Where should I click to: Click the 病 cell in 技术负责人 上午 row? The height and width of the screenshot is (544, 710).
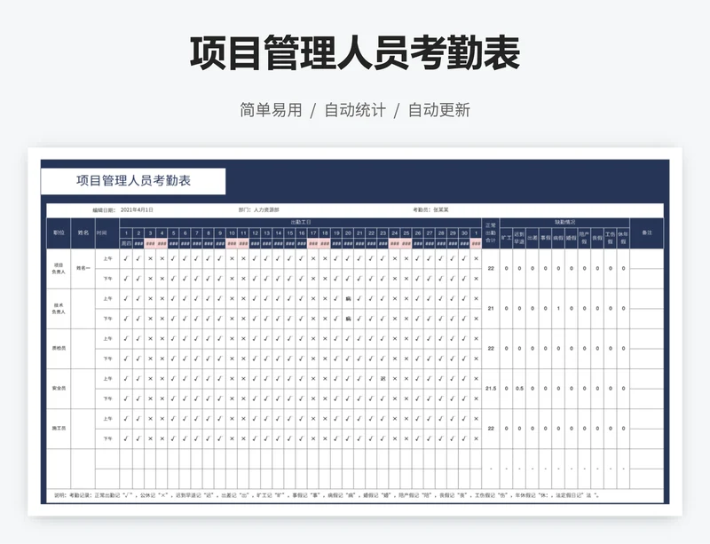coord(348,299)
